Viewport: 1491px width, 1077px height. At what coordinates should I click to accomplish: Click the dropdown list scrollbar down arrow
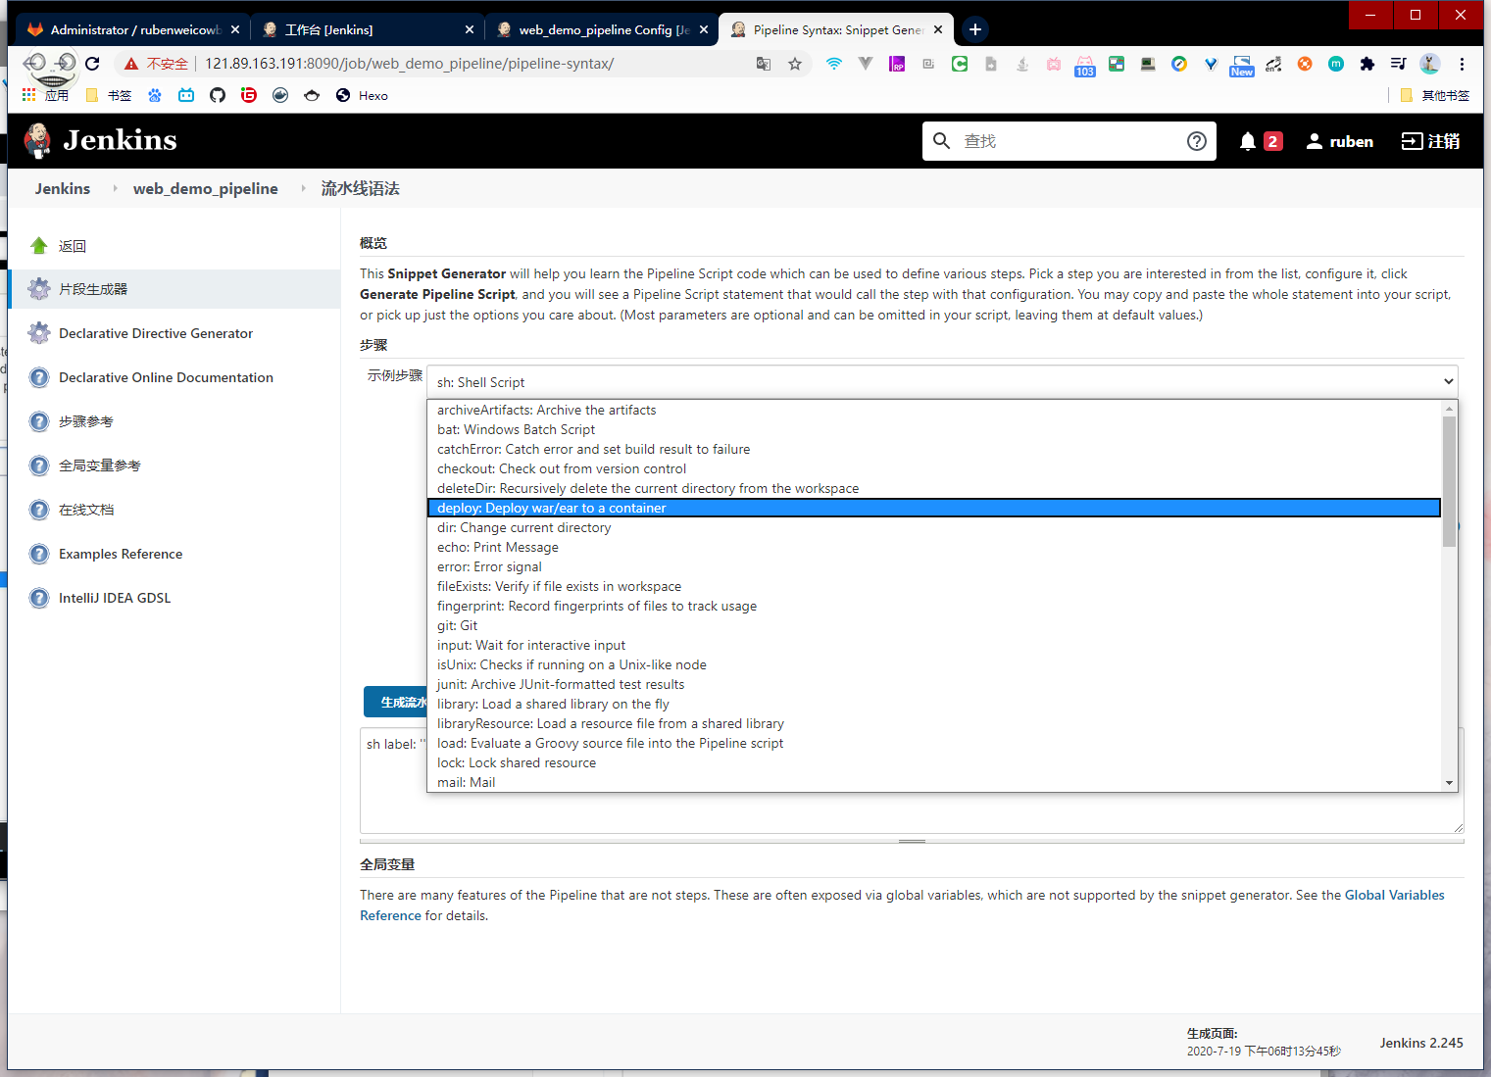[x=1449, y=783]
